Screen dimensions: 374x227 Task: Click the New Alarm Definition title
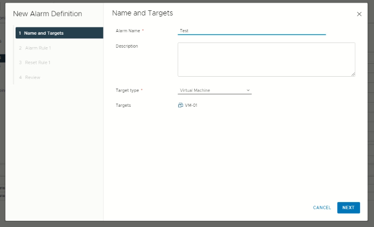point(47,14)
